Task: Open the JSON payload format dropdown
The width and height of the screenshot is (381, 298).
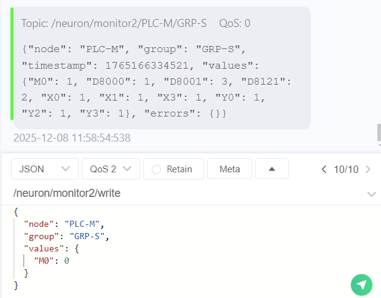Action: 45,169
